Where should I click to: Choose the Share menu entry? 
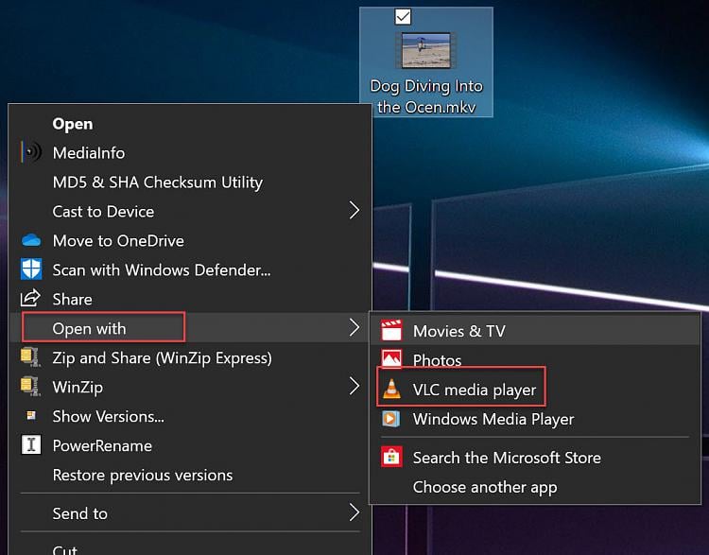(189, 299)
